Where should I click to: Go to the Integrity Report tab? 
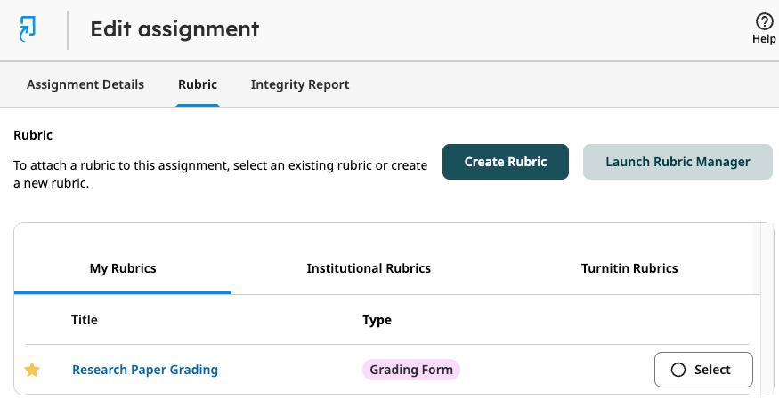pos(300,84)
